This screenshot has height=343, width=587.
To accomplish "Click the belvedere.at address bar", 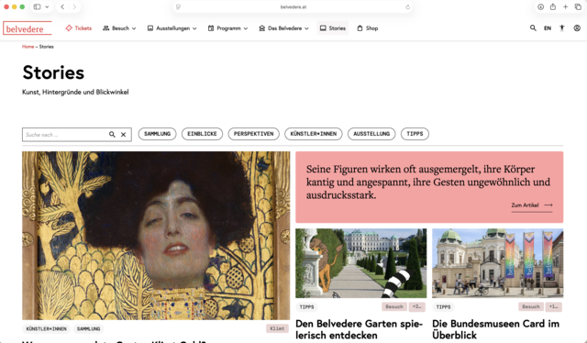I will (x=293, y=6).
